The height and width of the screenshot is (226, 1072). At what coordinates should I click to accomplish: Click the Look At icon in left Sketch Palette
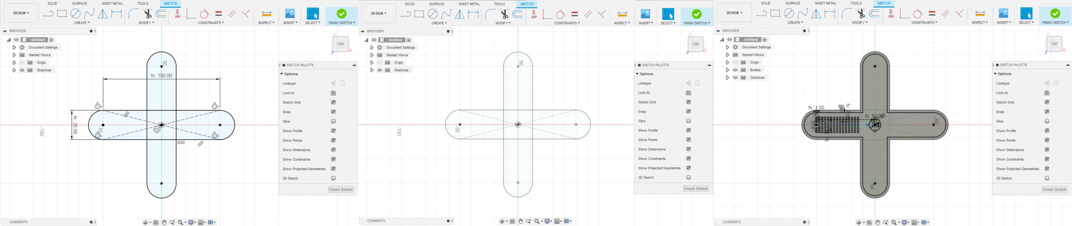(x=333, y=93)
